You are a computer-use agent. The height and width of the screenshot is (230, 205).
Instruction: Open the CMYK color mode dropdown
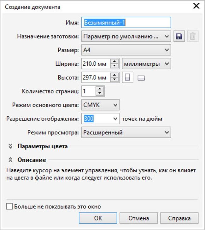(x=100, y=105)
